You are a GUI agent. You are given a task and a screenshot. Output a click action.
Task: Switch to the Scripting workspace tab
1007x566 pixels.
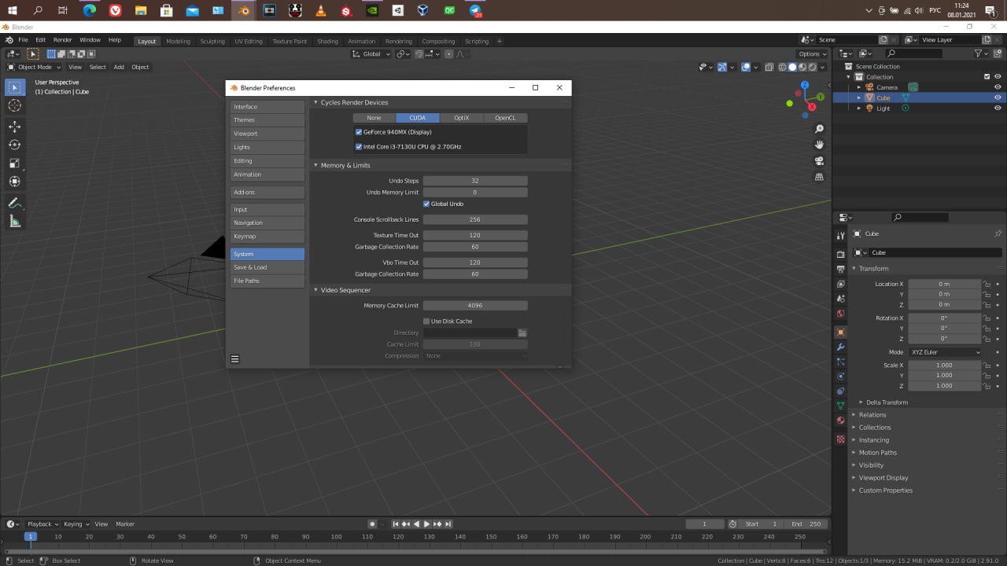click(x=476, y=41)
